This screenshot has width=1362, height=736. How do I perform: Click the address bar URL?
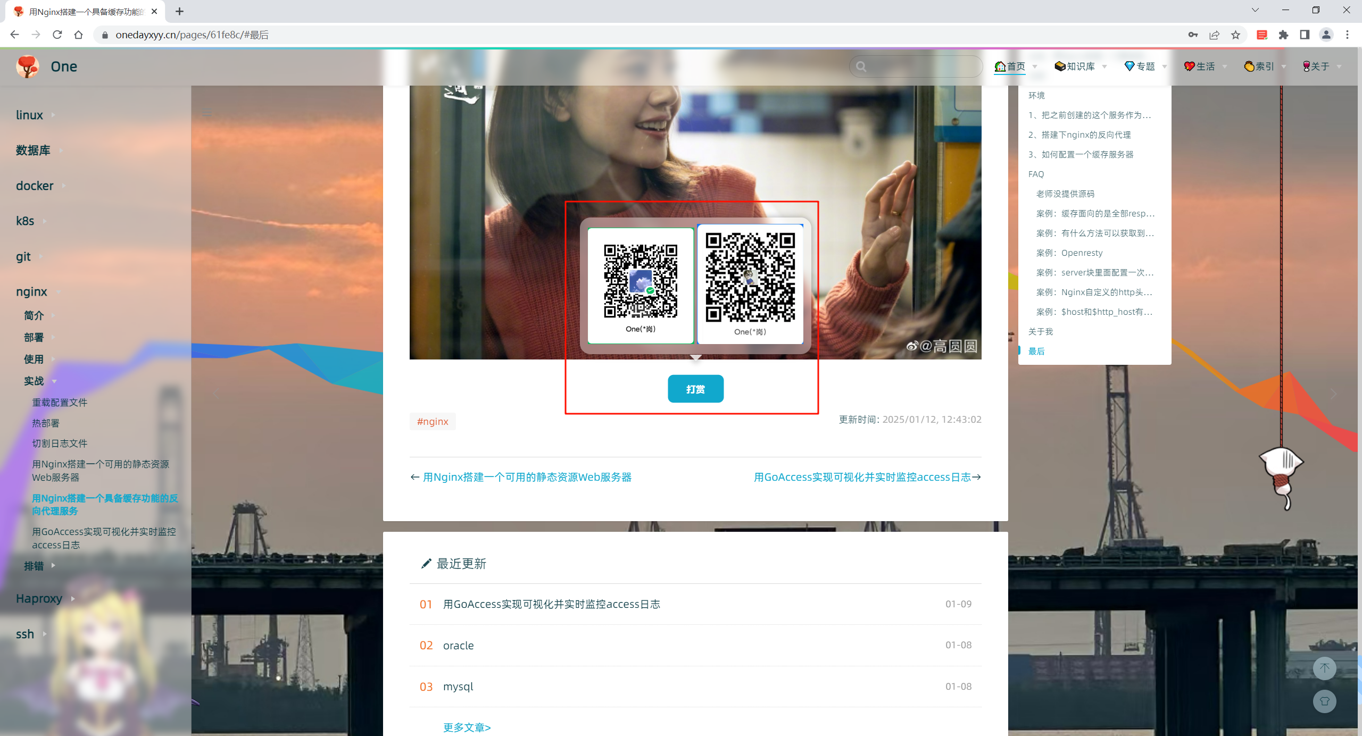pos(192,35)
